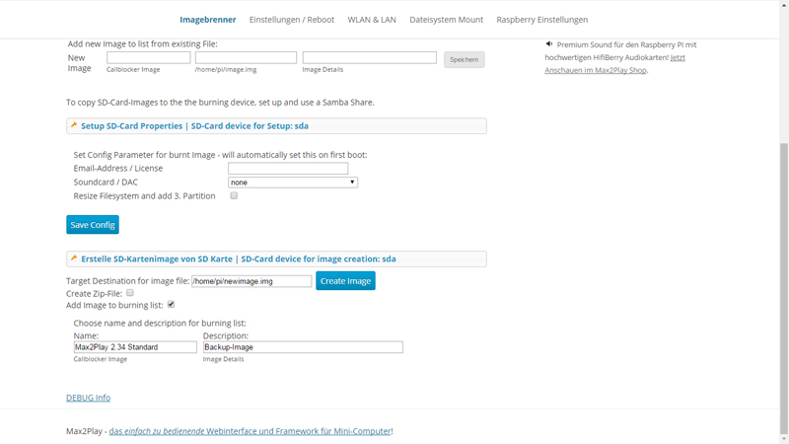
Task: Click the Save Config button
Action: tap(93, 225)
